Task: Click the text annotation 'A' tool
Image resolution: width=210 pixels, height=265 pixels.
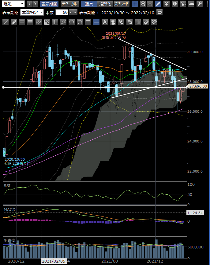Action: point(105,22)
